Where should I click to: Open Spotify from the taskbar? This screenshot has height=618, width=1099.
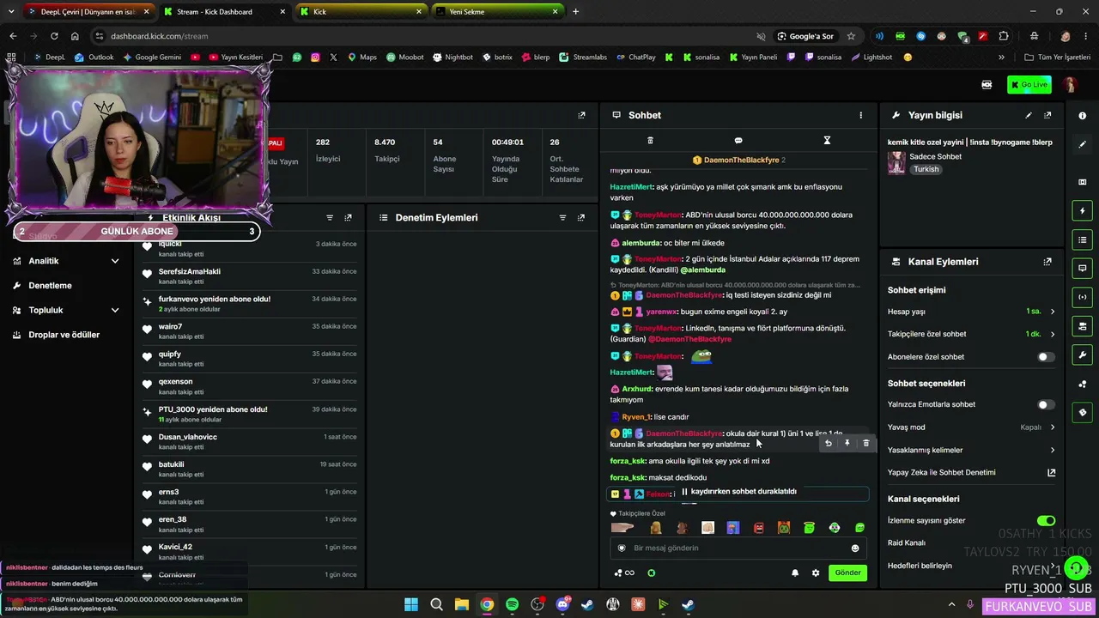click(512, 604)
